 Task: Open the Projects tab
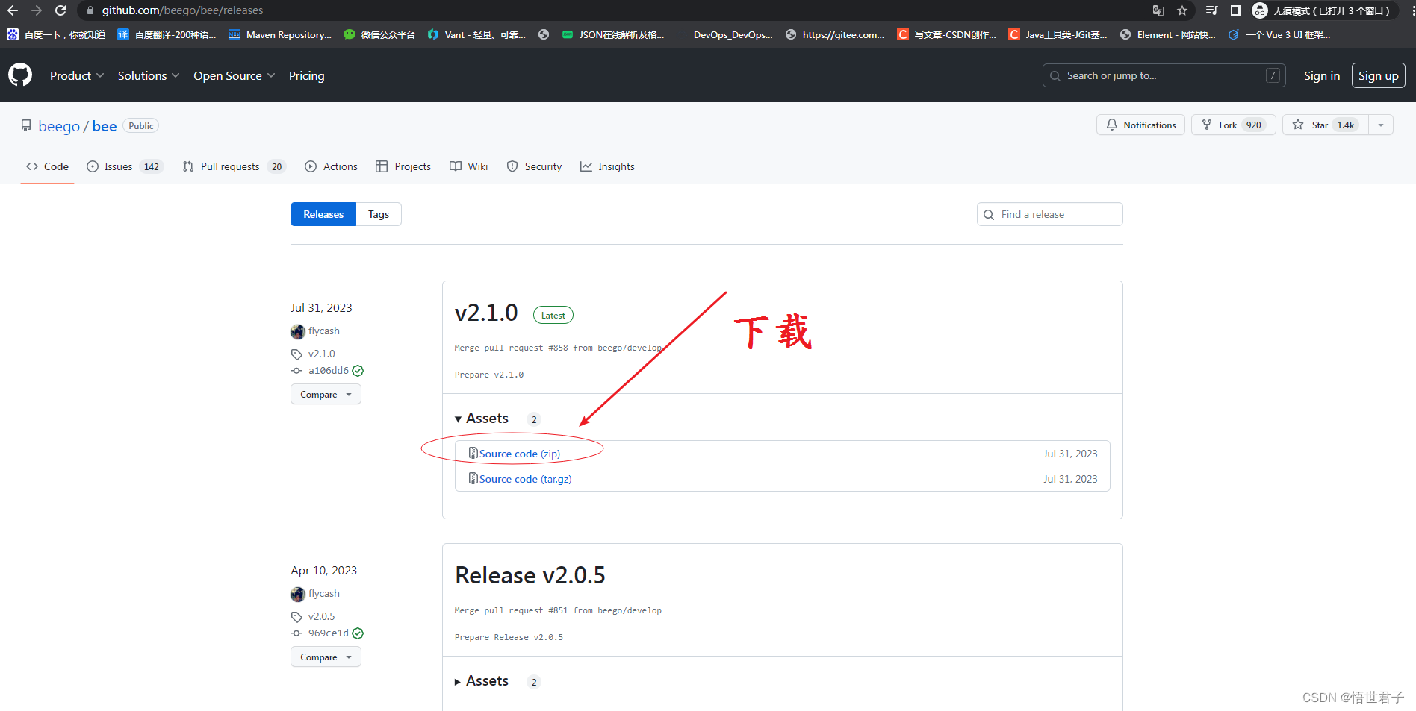403,166
